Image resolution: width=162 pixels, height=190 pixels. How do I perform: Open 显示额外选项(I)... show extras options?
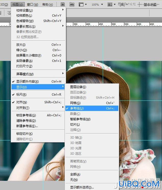(92, 187)
